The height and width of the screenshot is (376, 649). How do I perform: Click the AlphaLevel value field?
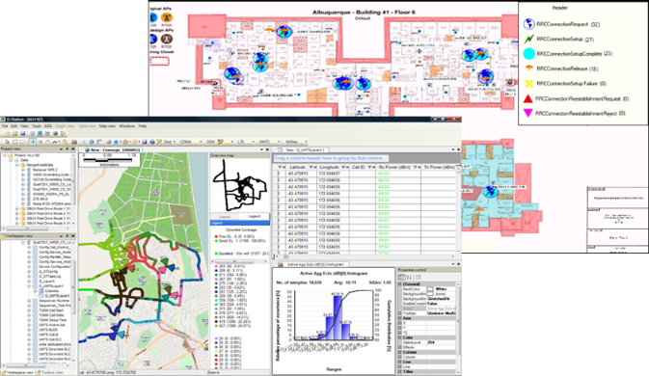(x=441, y=342)
